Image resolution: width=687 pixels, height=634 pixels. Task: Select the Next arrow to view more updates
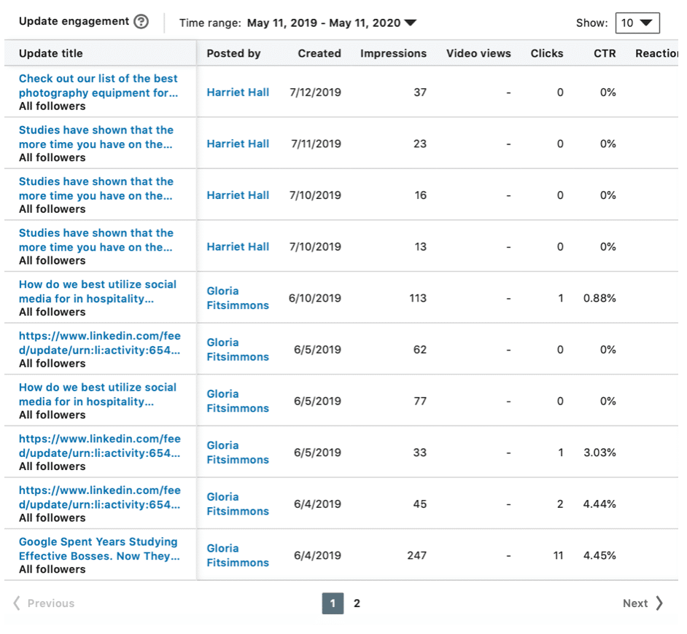661,603
